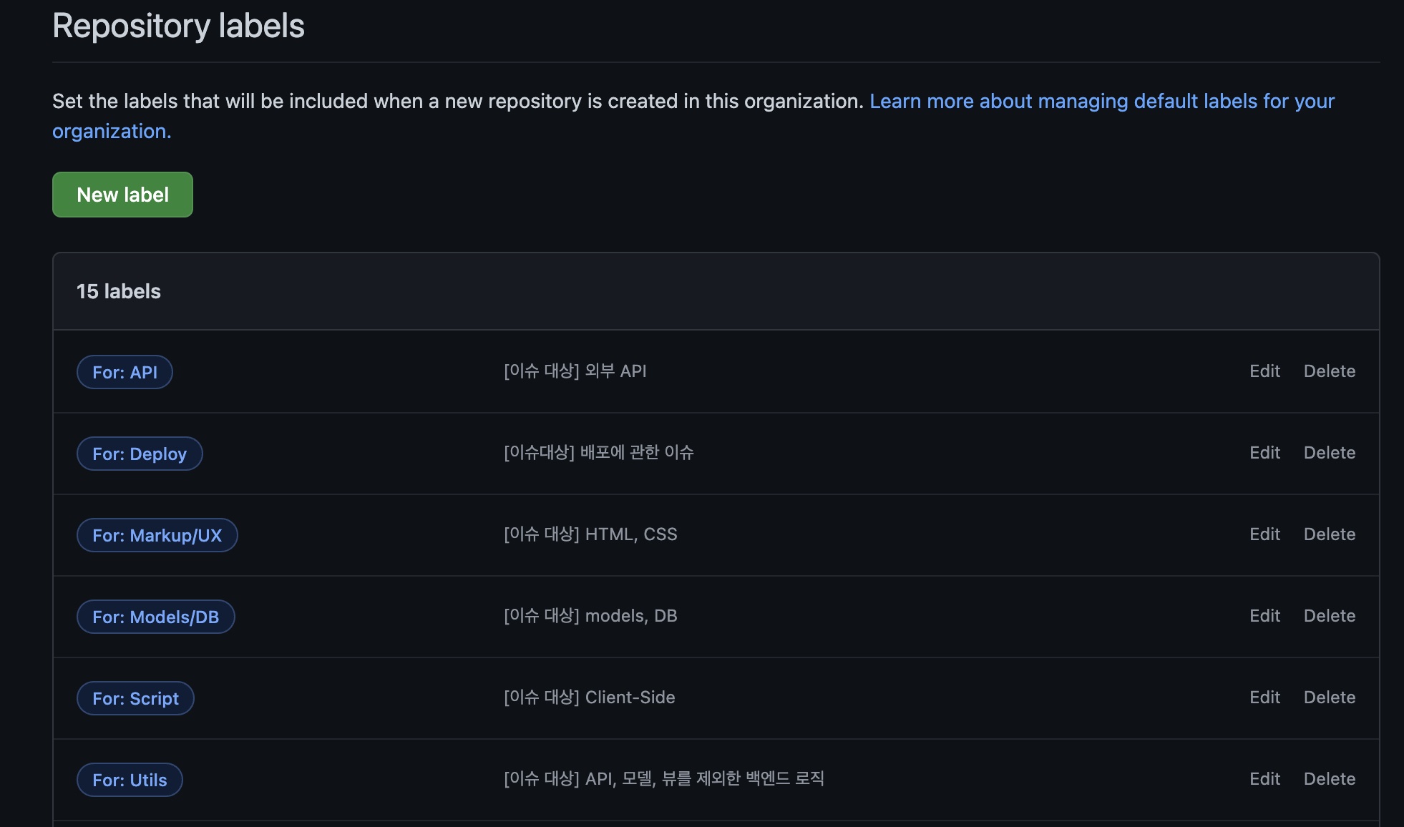
Task: Click the For: Utils label badge
Action: pyautogui.click(x=130, y=780)
